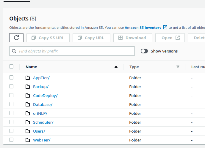Click the external link icon after S3 Inventory
Viewport: 205px width, 148px height.
tap(165, 27)
